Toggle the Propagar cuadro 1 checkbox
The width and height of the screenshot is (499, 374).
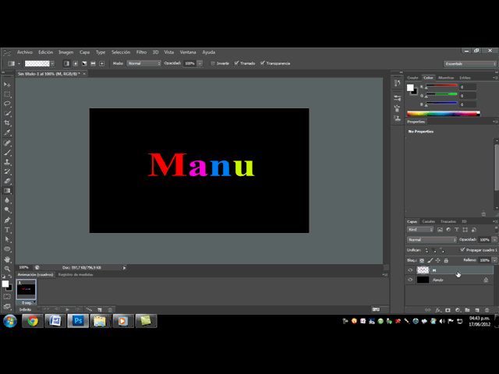point(462,250)
